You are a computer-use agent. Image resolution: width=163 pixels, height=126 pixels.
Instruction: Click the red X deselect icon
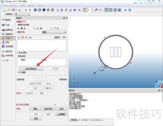pos(22,37)
